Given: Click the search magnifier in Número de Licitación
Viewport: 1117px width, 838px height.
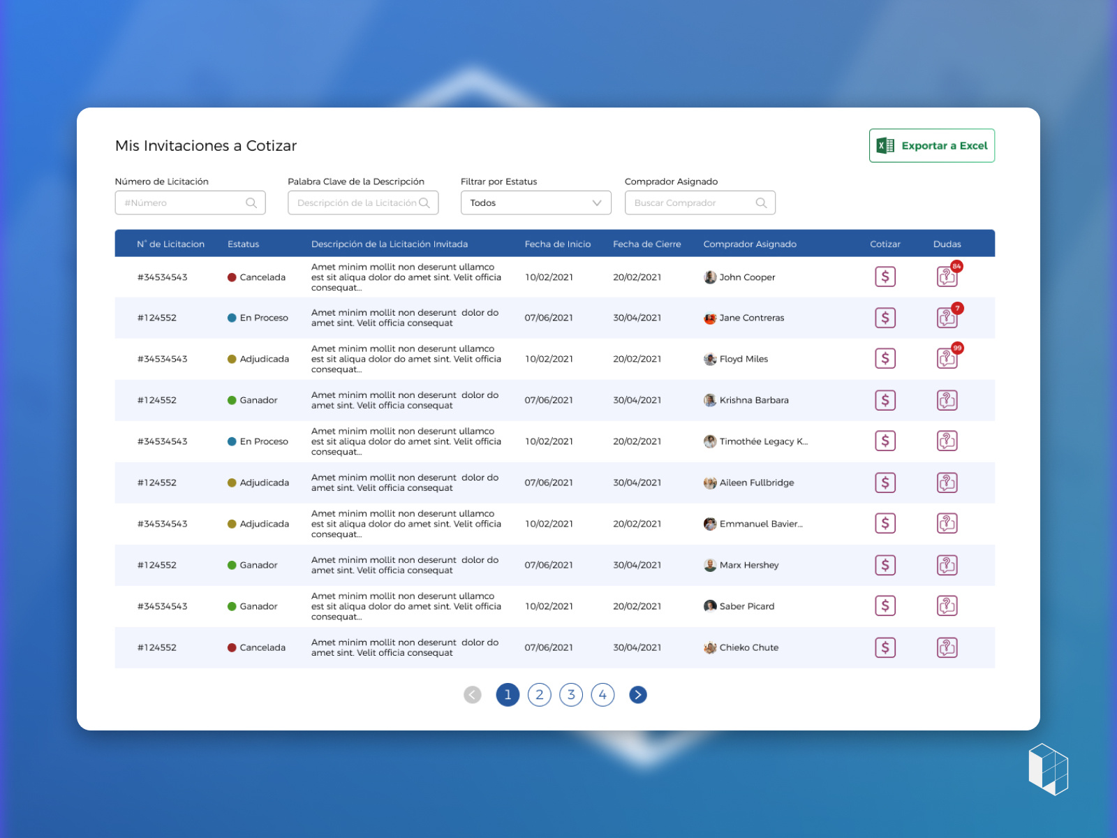Looking at the screenshot, I should click(251, 203).
